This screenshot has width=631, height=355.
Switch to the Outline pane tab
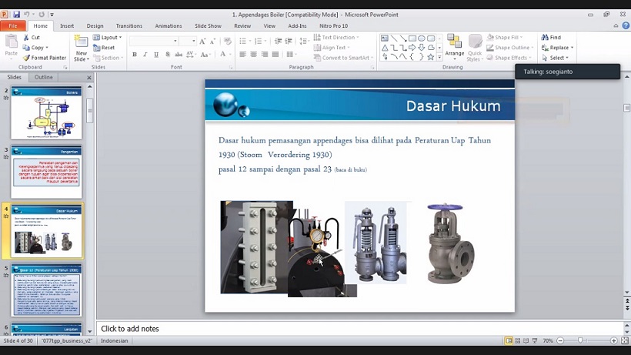click(x=43, y=77)
